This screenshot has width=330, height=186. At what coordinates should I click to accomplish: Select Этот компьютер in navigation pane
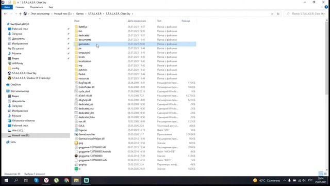(x=20, y=91)
